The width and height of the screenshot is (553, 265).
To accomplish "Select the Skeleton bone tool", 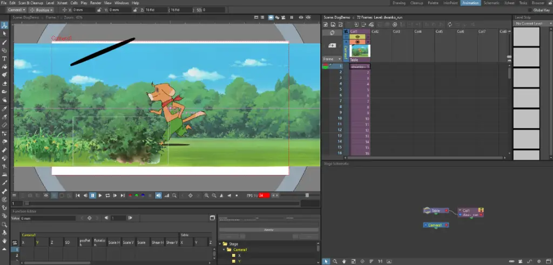I will [x=4, y=192].
